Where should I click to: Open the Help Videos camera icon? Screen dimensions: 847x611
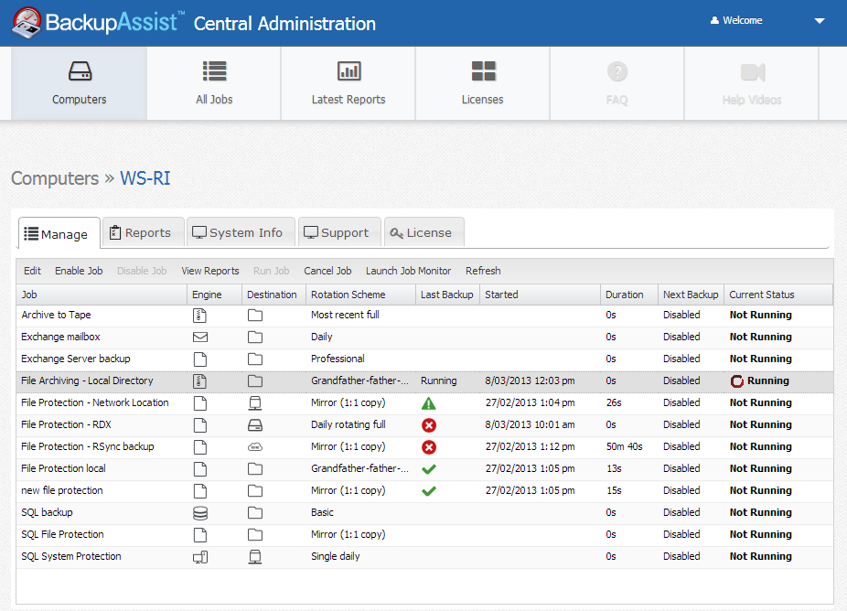pyautogui.click(x=753, y=72)
